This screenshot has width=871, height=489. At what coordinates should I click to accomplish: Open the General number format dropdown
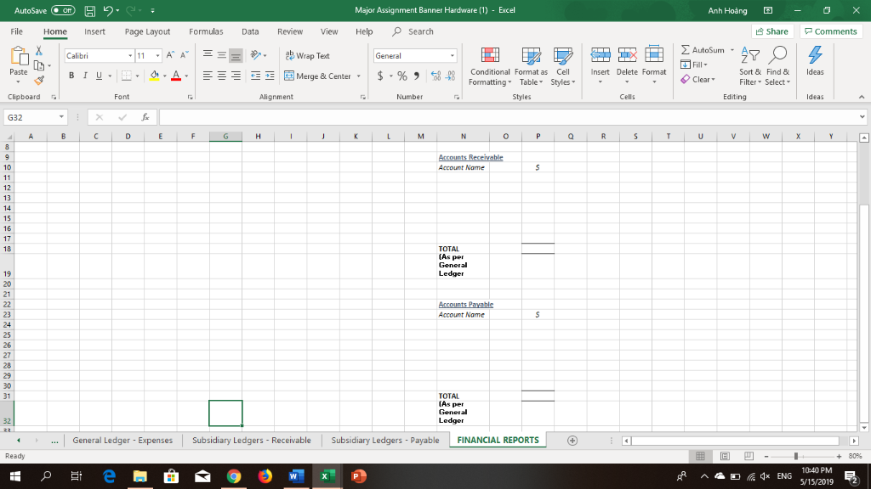453,55
